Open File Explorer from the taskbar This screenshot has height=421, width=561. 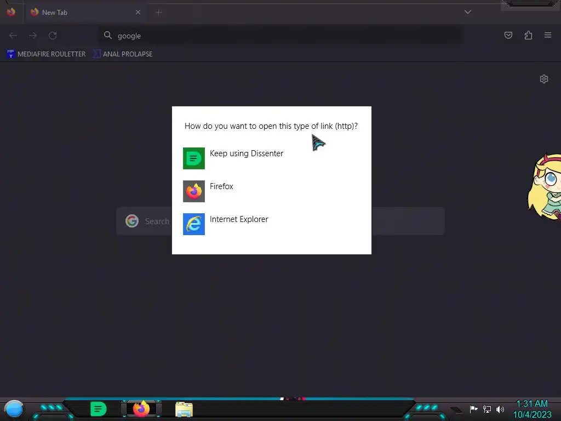(x=184, y=409)
